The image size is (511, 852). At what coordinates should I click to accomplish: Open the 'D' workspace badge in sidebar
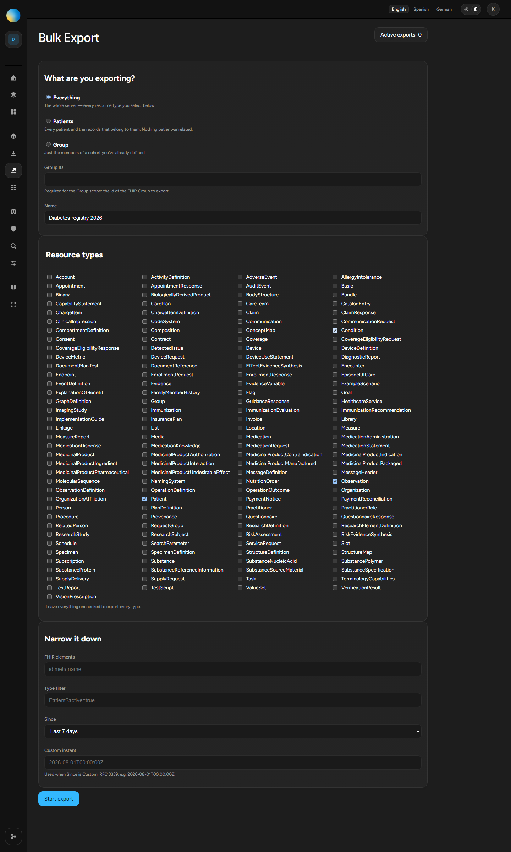point(13,39)
